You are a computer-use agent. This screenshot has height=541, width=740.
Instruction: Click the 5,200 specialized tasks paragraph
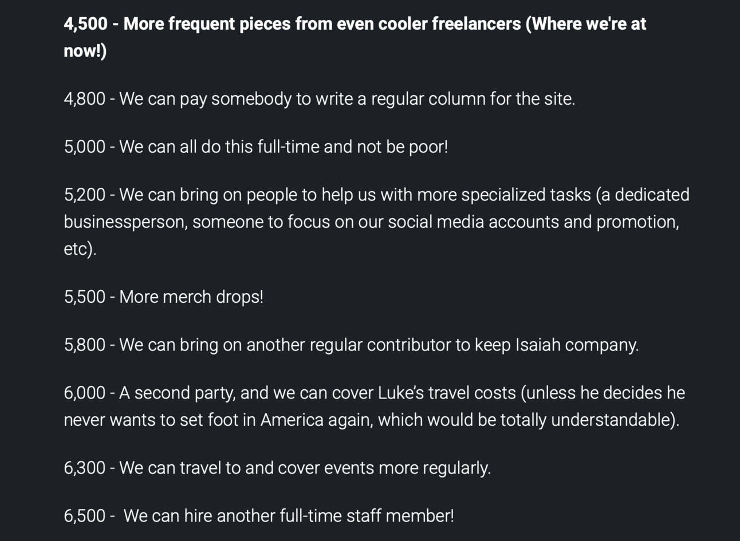(377, 222)
